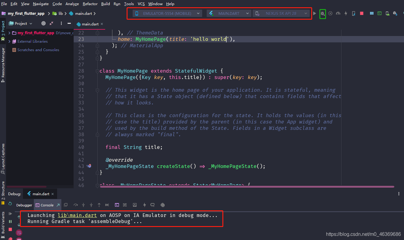Click green terminal icon in main toolbar
This screenshot has width=404, height=240.
pyautogui.click(x=380, y=13)
